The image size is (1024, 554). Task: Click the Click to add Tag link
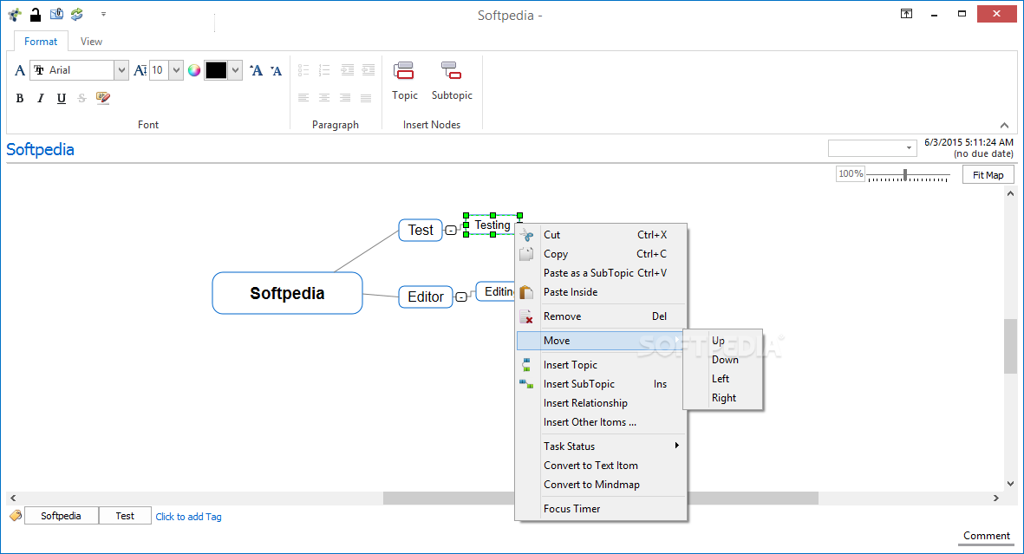189,517
